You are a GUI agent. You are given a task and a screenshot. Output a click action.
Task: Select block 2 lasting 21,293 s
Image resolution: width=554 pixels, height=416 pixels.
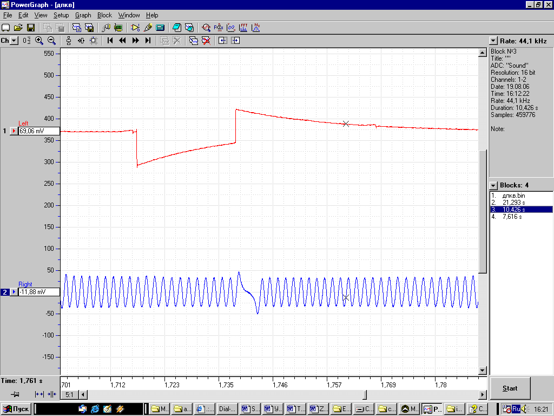[x=521, y=203]
